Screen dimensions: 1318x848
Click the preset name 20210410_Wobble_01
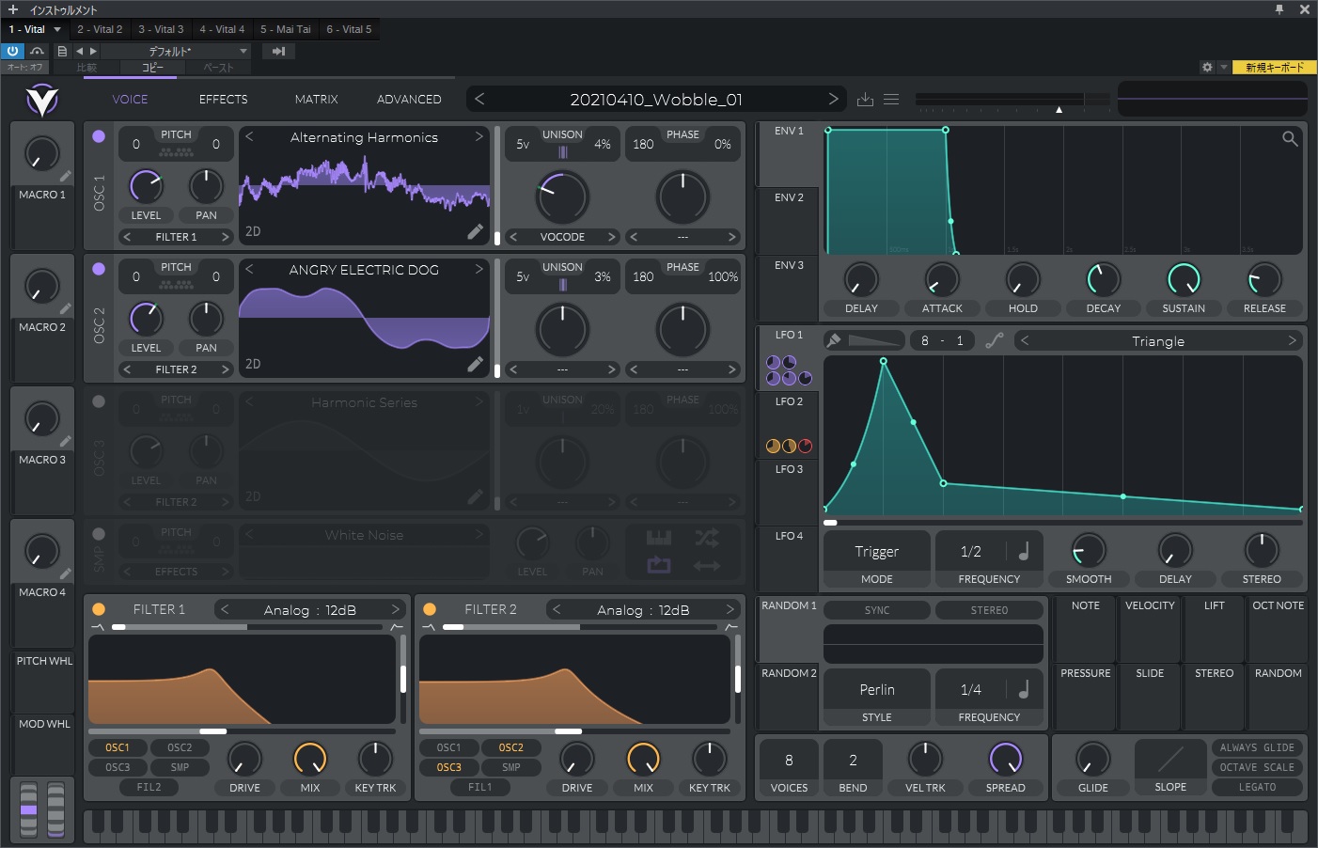[655, 100]
